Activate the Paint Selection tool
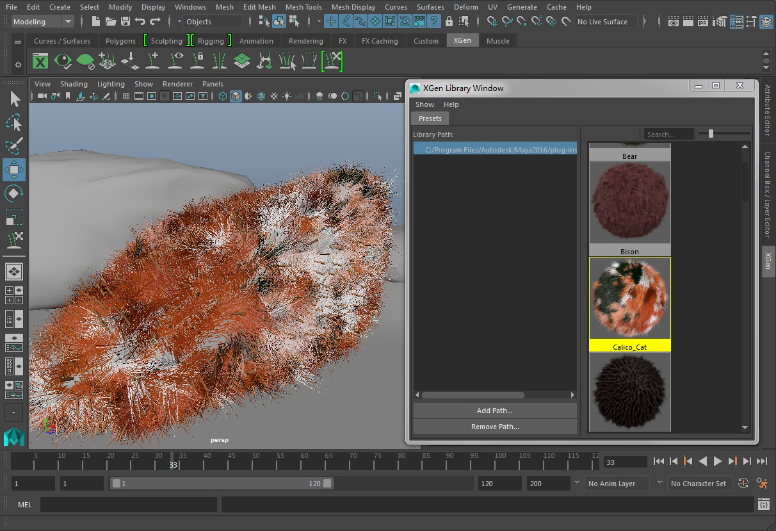The height and width of the screenshot is (531, 776). 14,146
